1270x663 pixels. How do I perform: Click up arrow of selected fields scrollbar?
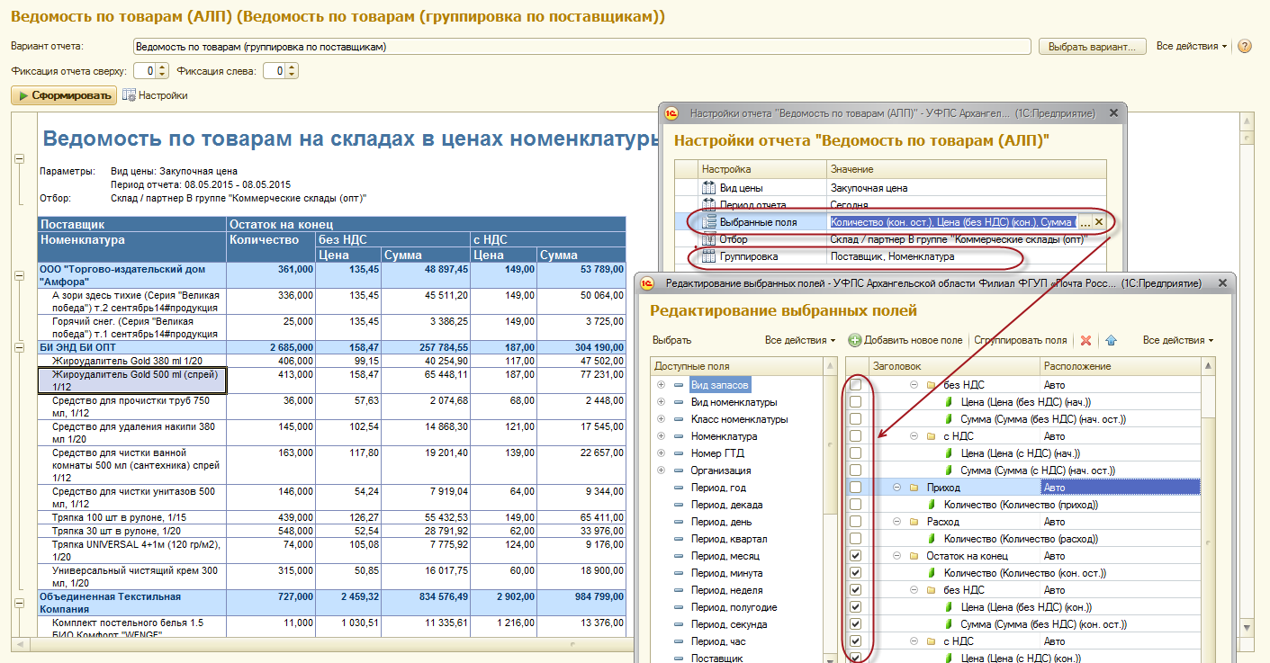[x=1208, y=366]
